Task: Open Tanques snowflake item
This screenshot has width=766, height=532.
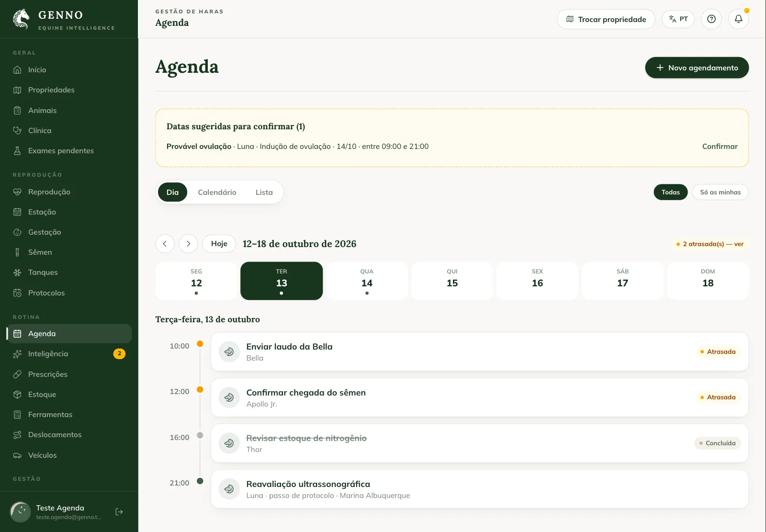Action: click(69, 272)
